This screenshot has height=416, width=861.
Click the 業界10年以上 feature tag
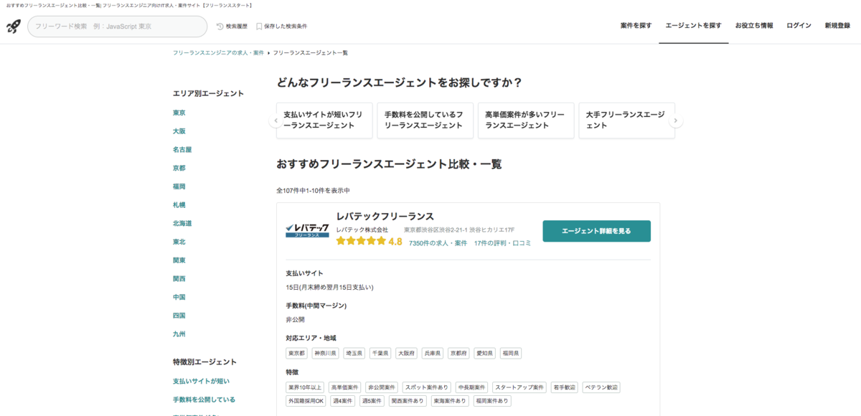point(306,387)
